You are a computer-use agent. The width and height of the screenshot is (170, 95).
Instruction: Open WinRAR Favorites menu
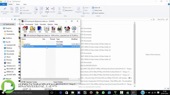tap(43, 24)
